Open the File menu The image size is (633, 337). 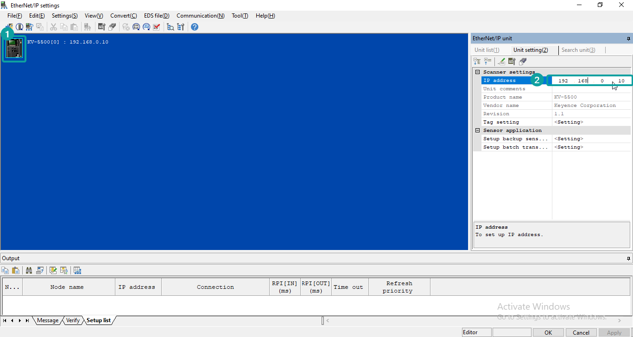[x=15, y=16]
